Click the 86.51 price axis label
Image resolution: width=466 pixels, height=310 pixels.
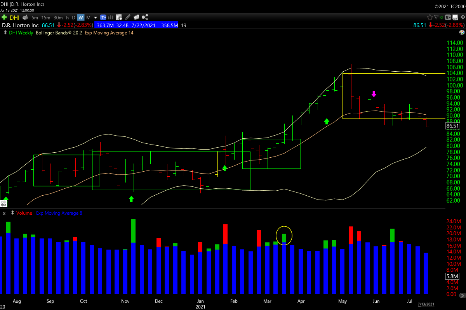453,126
